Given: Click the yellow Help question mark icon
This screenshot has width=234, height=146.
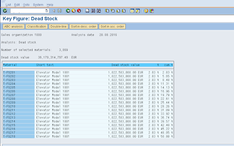Looking at the screenshot, I should tap(146, 11).
